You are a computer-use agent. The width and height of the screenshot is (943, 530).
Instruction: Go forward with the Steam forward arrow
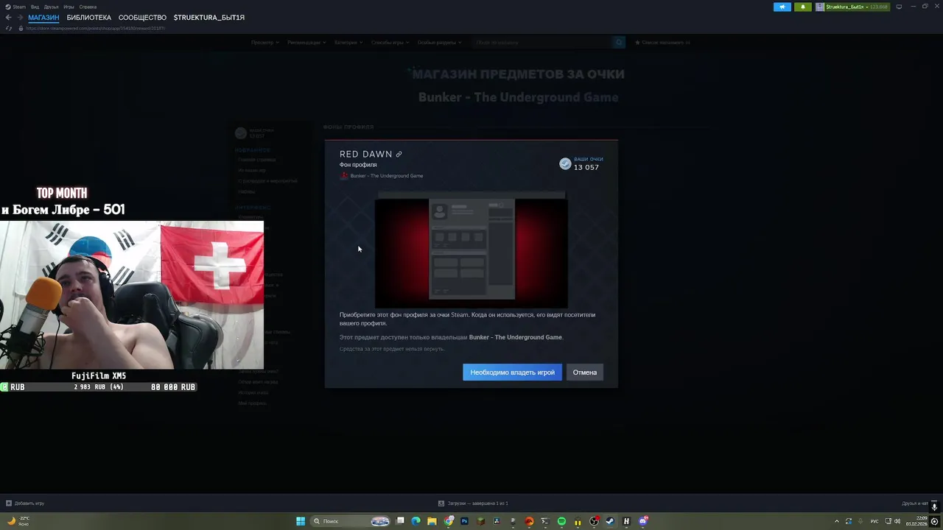(x=20, y=17)
